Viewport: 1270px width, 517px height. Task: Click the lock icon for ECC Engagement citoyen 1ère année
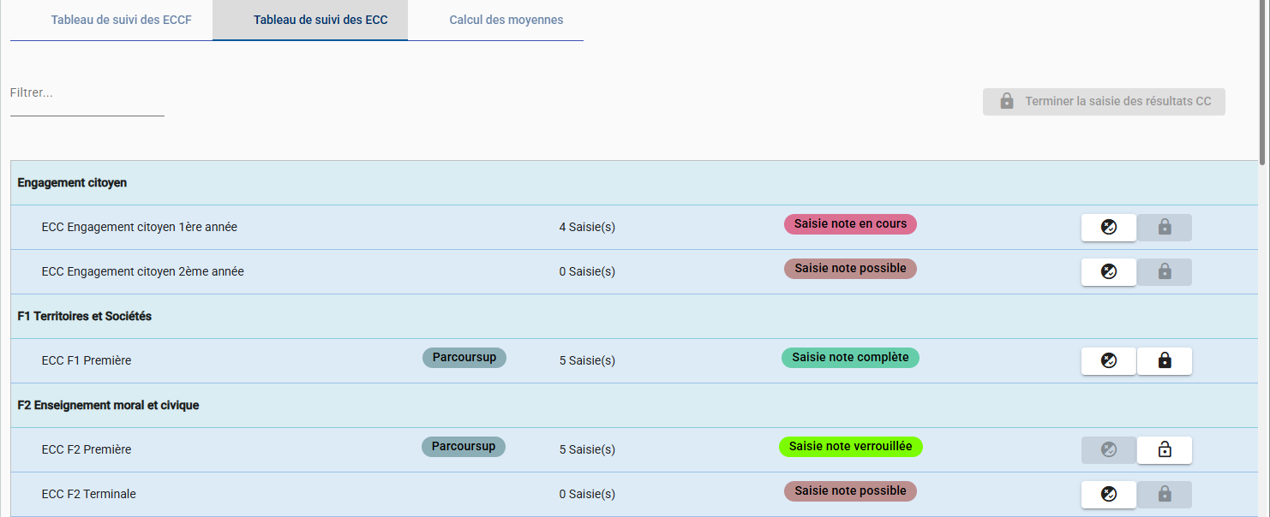[1165, 228]
